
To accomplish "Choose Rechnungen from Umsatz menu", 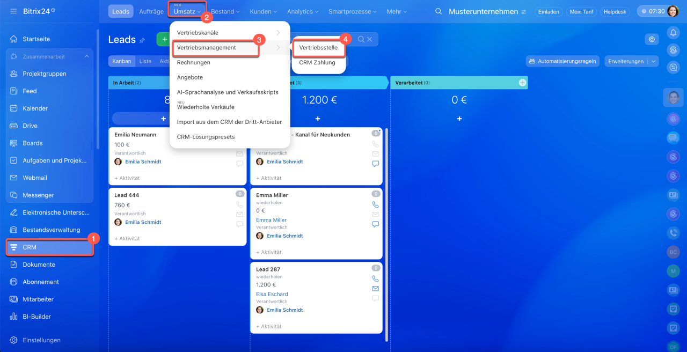I will point(194,62).
